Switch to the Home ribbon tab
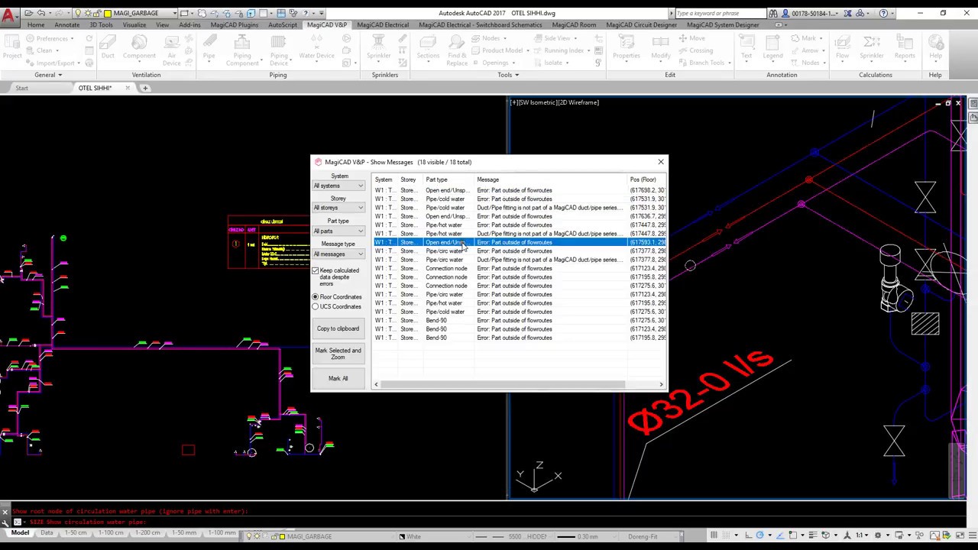The height and width of the screenshot is (550, 978). point(35,24)
